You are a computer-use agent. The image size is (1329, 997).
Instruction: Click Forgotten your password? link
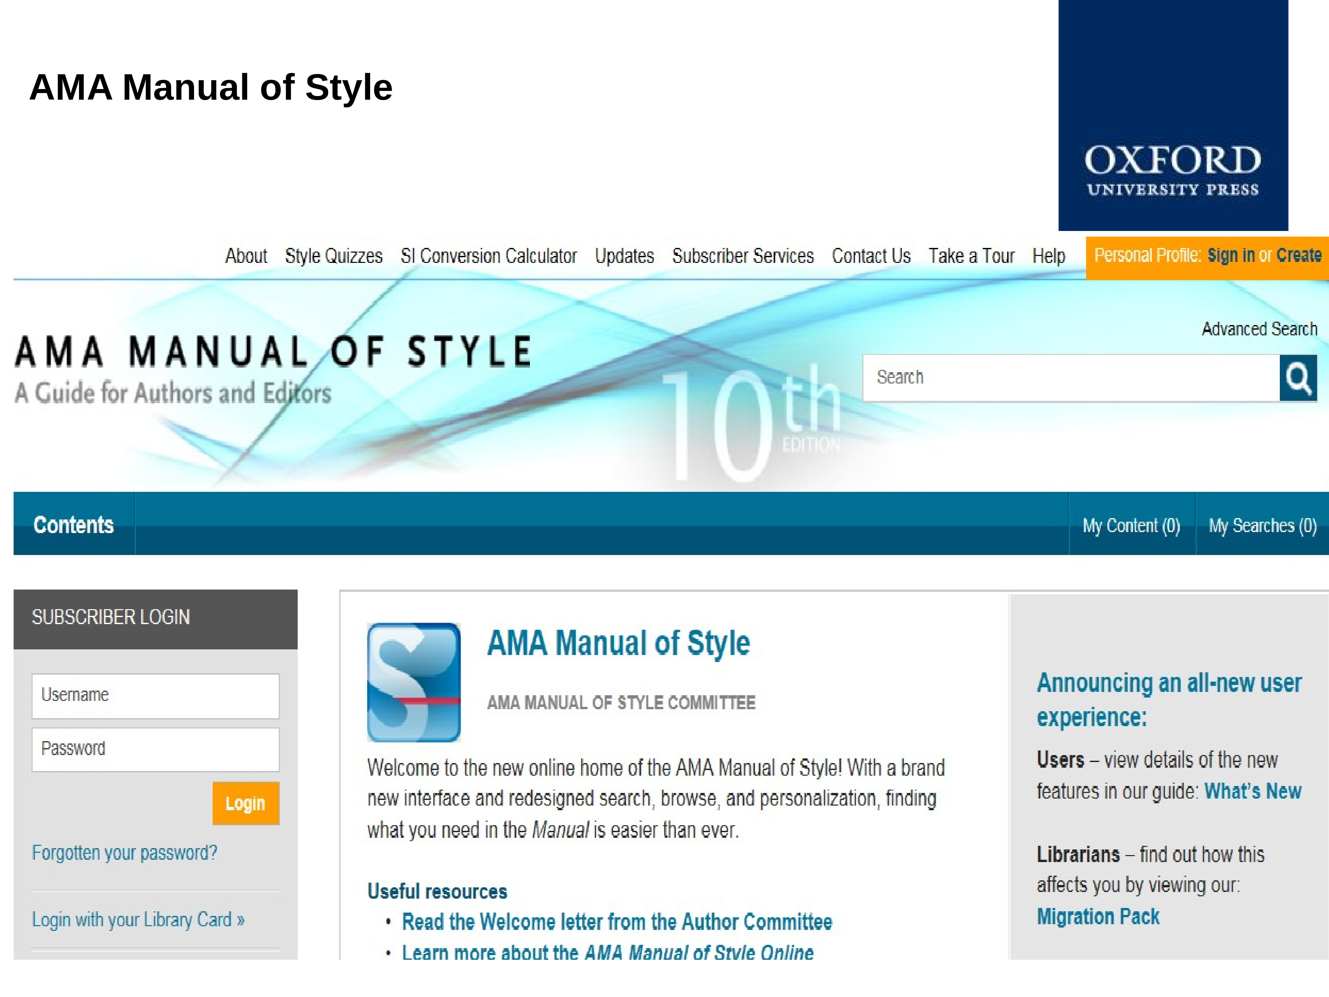[x=124, y=852]
